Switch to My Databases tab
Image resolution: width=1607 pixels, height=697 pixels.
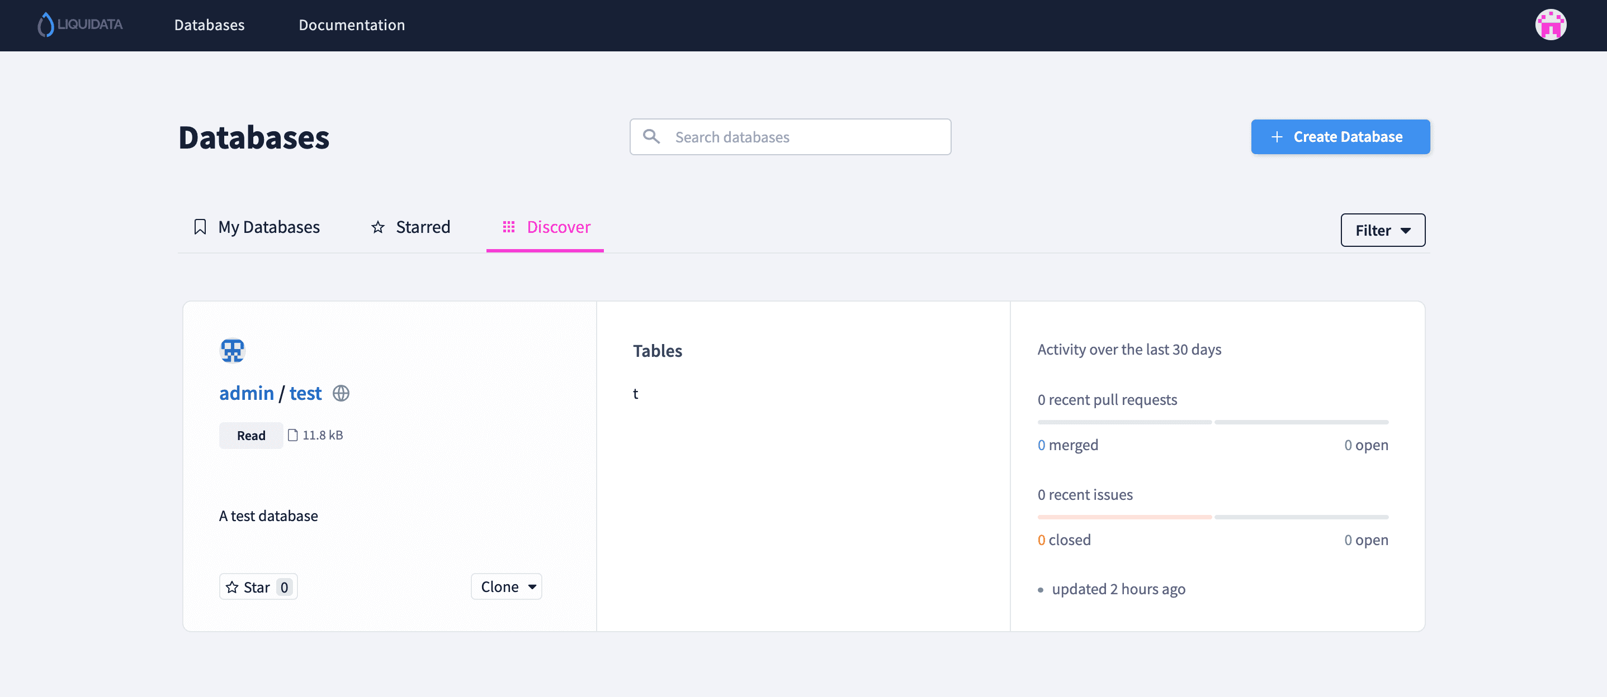click(257, 227)
